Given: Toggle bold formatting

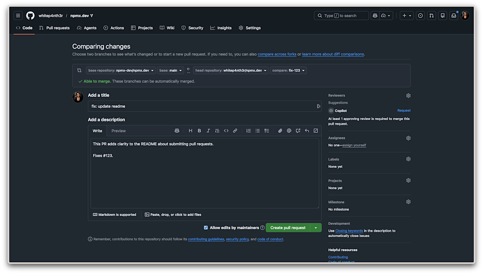Looking at the screenshot, I should click(x=199, y=131).
